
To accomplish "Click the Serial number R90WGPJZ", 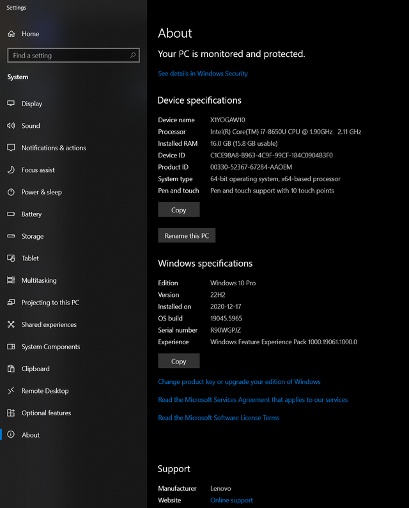I will click(226, 330).
